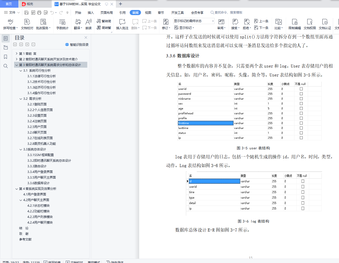Click the 查找命令、搜索模板 search box
Image resolution: width=339 pixels, height=263 pixels.
coord(226,13)
